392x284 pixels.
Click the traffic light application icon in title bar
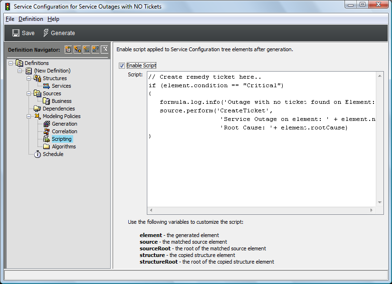pyautogui.click(x=8, y=7)
